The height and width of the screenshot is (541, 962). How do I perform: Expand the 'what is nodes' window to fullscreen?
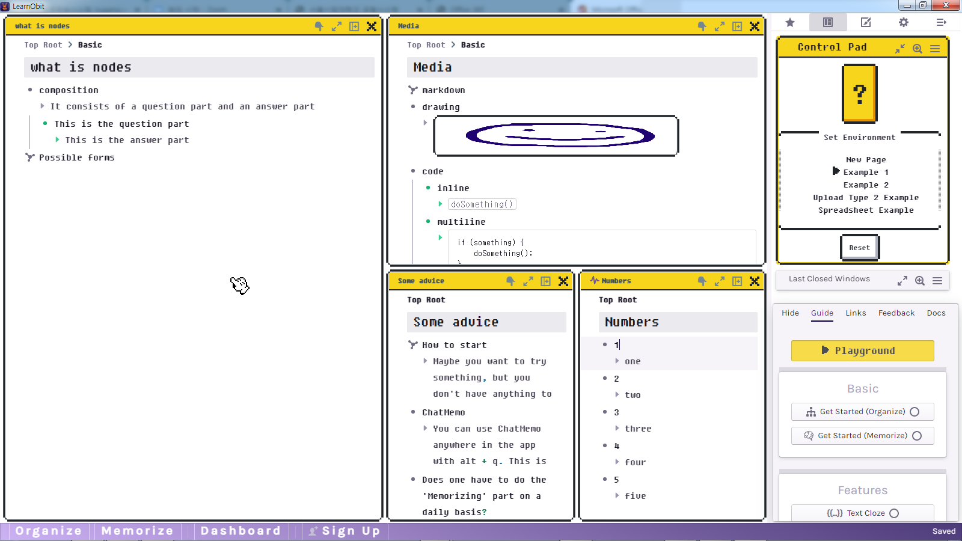[337, 26]
